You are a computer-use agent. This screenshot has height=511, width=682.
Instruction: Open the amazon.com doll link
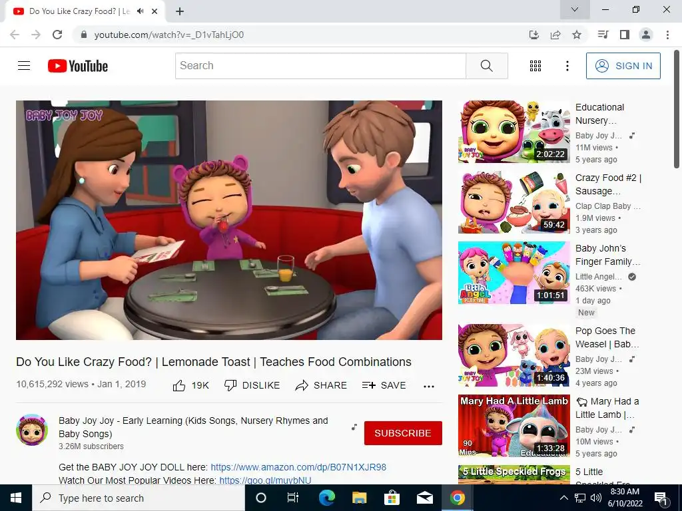point(298,467)
